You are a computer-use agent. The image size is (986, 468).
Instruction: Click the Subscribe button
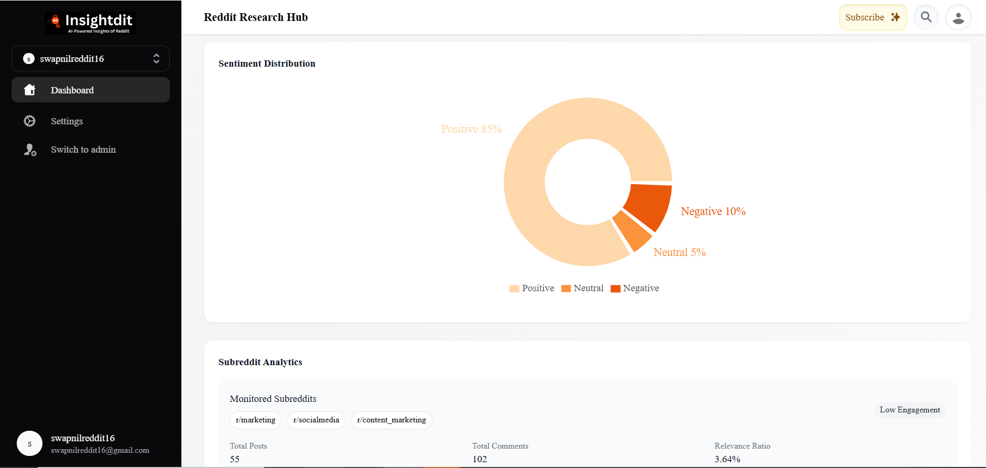873,17
